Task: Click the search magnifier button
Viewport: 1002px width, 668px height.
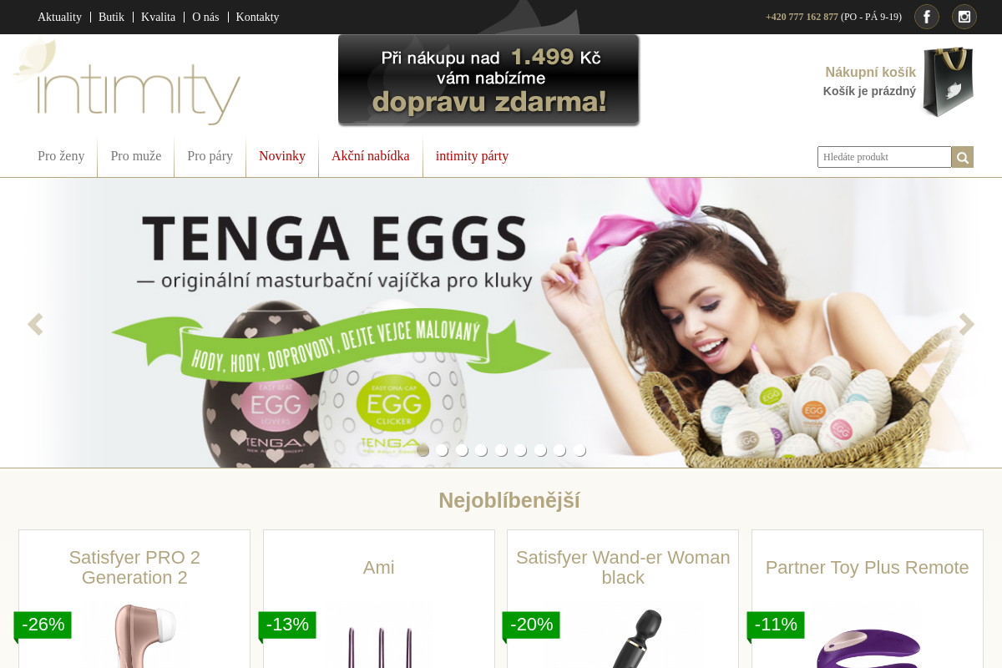Action: (963, 157)
